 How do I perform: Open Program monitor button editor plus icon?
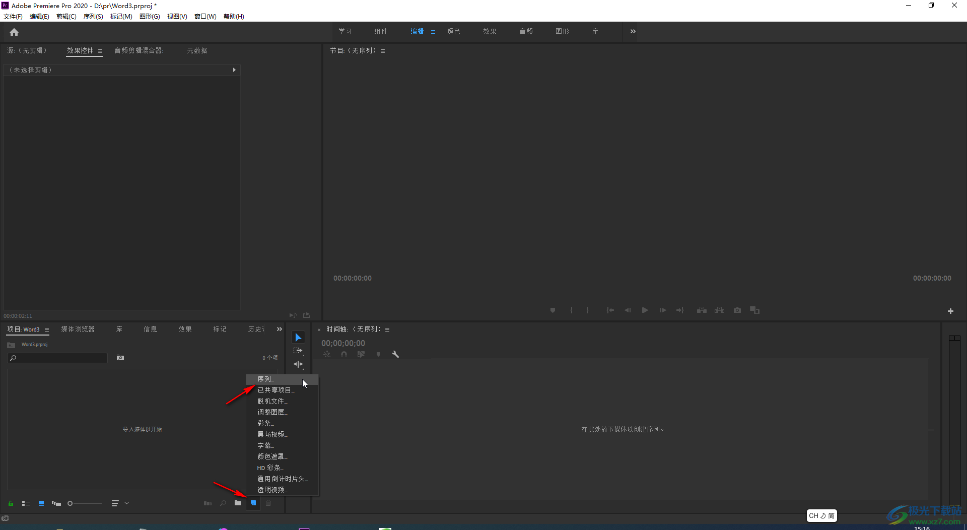pos(950,311)
